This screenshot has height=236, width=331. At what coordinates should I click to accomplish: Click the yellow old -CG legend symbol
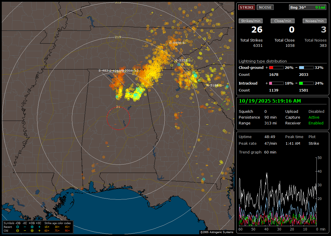click(x=18, y=230)
